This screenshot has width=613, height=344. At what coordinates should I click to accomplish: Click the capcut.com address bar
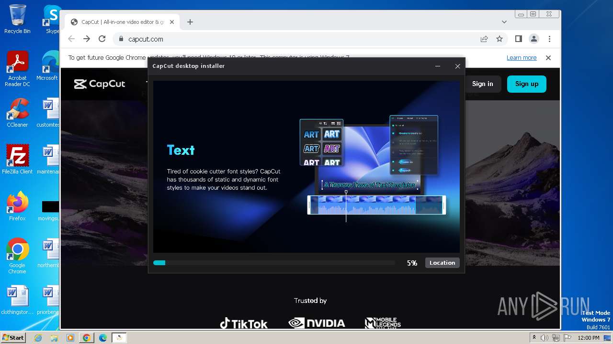tap(297, 39)
